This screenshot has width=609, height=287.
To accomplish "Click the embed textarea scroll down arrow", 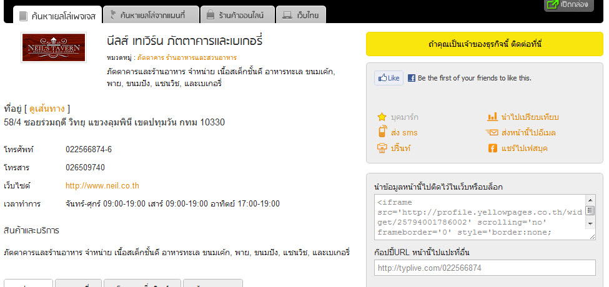I will click(590, 224).
